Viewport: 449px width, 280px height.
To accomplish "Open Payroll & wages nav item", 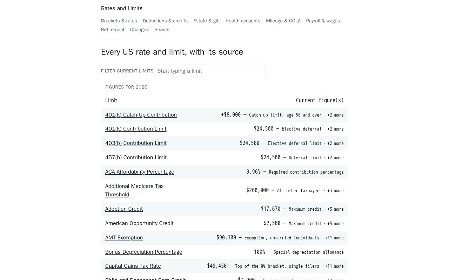I will [323, 21].
